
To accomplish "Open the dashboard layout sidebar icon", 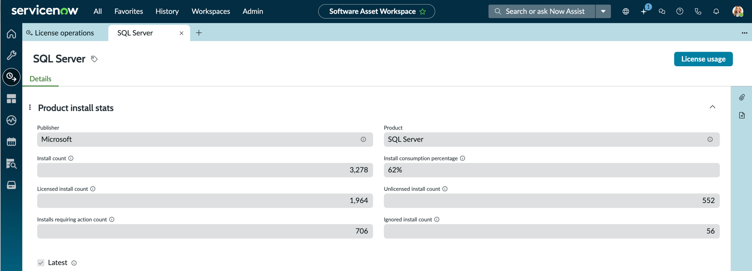I will [x=11, y=98].
